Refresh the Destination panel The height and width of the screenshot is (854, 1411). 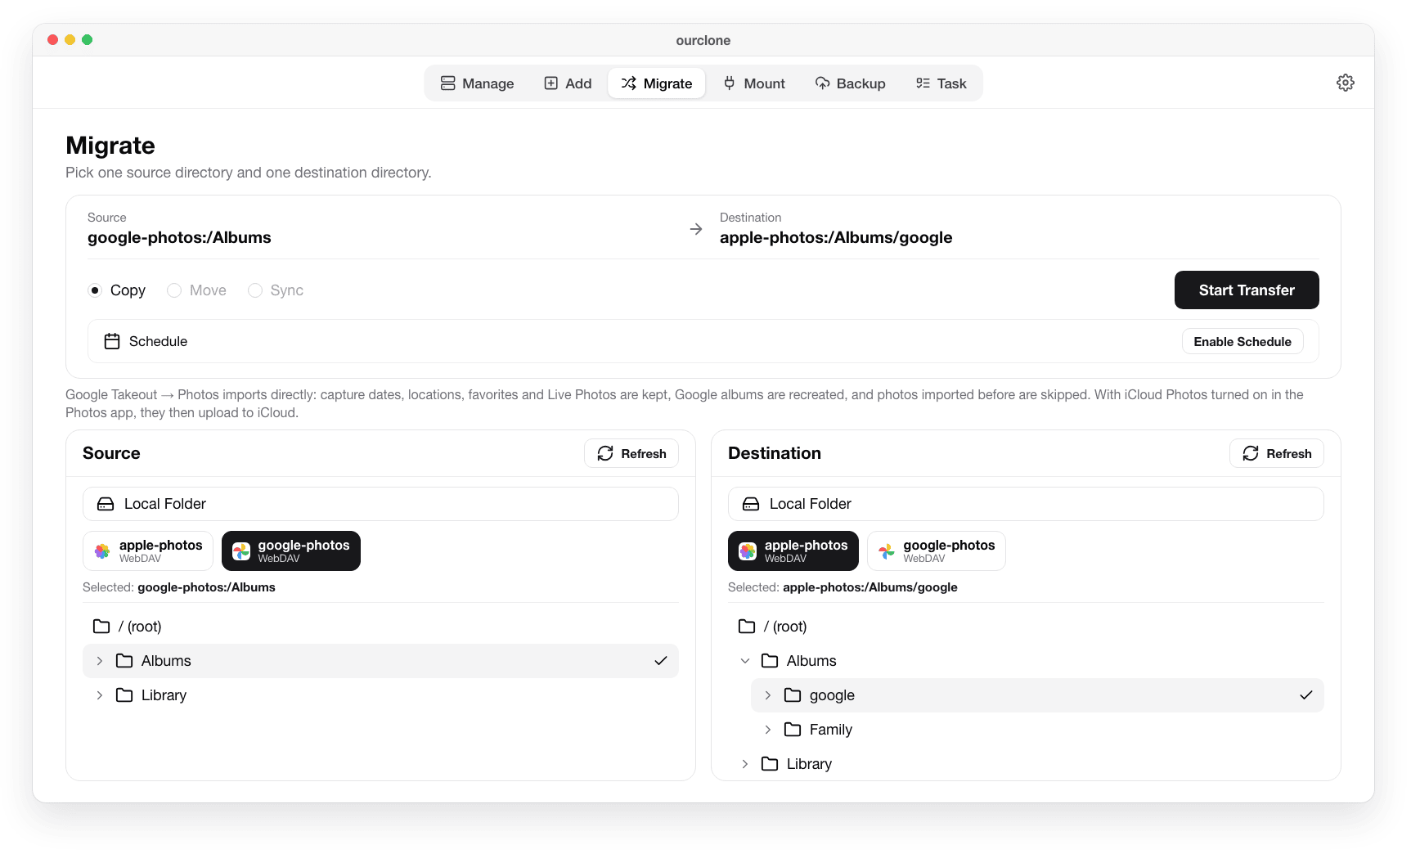click(1277, 453)
